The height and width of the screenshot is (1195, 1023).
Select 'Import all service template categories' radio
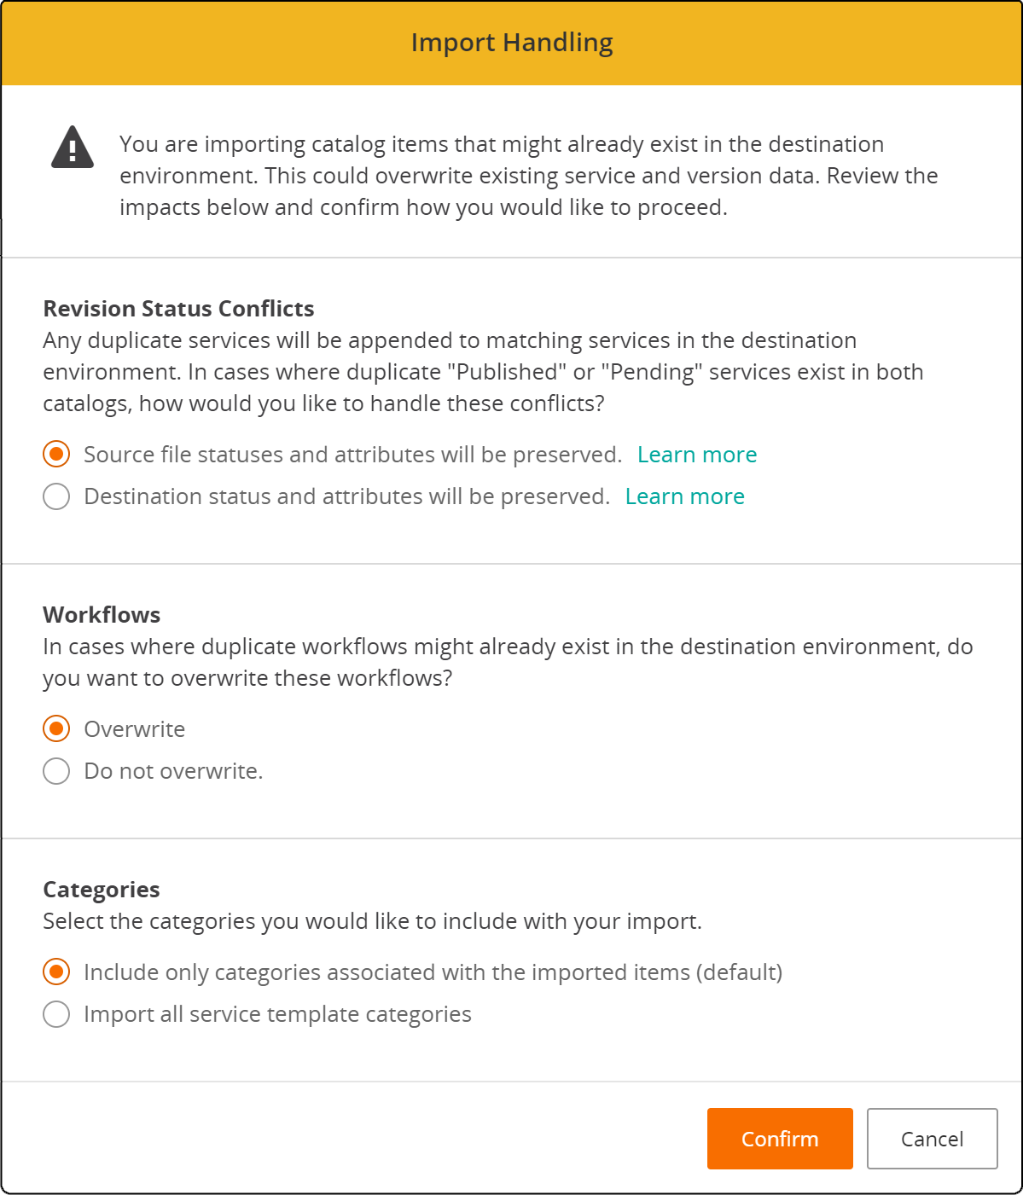pos(56,1014)
